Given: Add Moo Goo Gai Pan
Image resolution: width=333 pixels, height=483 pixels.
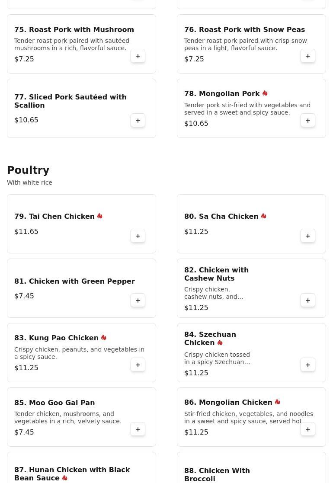Looking at the screenshot, I should pos(138,429).
